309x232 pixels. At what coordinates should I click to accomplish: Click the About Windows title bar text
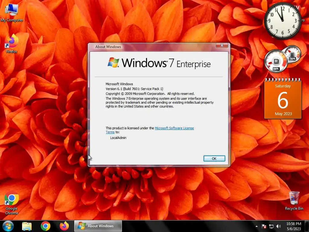pyautogui.click(x=108, y=47)
